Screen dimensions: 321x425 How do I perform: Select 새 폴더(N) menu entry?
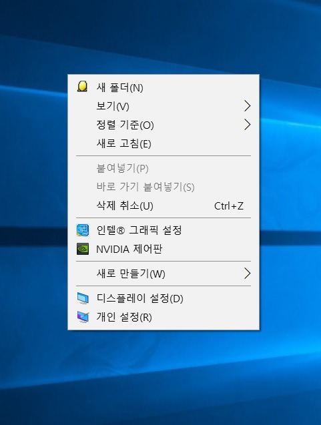point(164,87)
